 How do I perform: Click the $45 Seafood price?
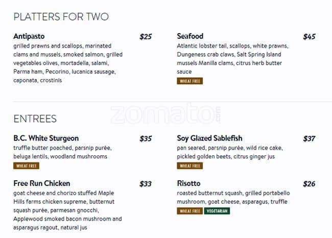(x=309, y=37)
